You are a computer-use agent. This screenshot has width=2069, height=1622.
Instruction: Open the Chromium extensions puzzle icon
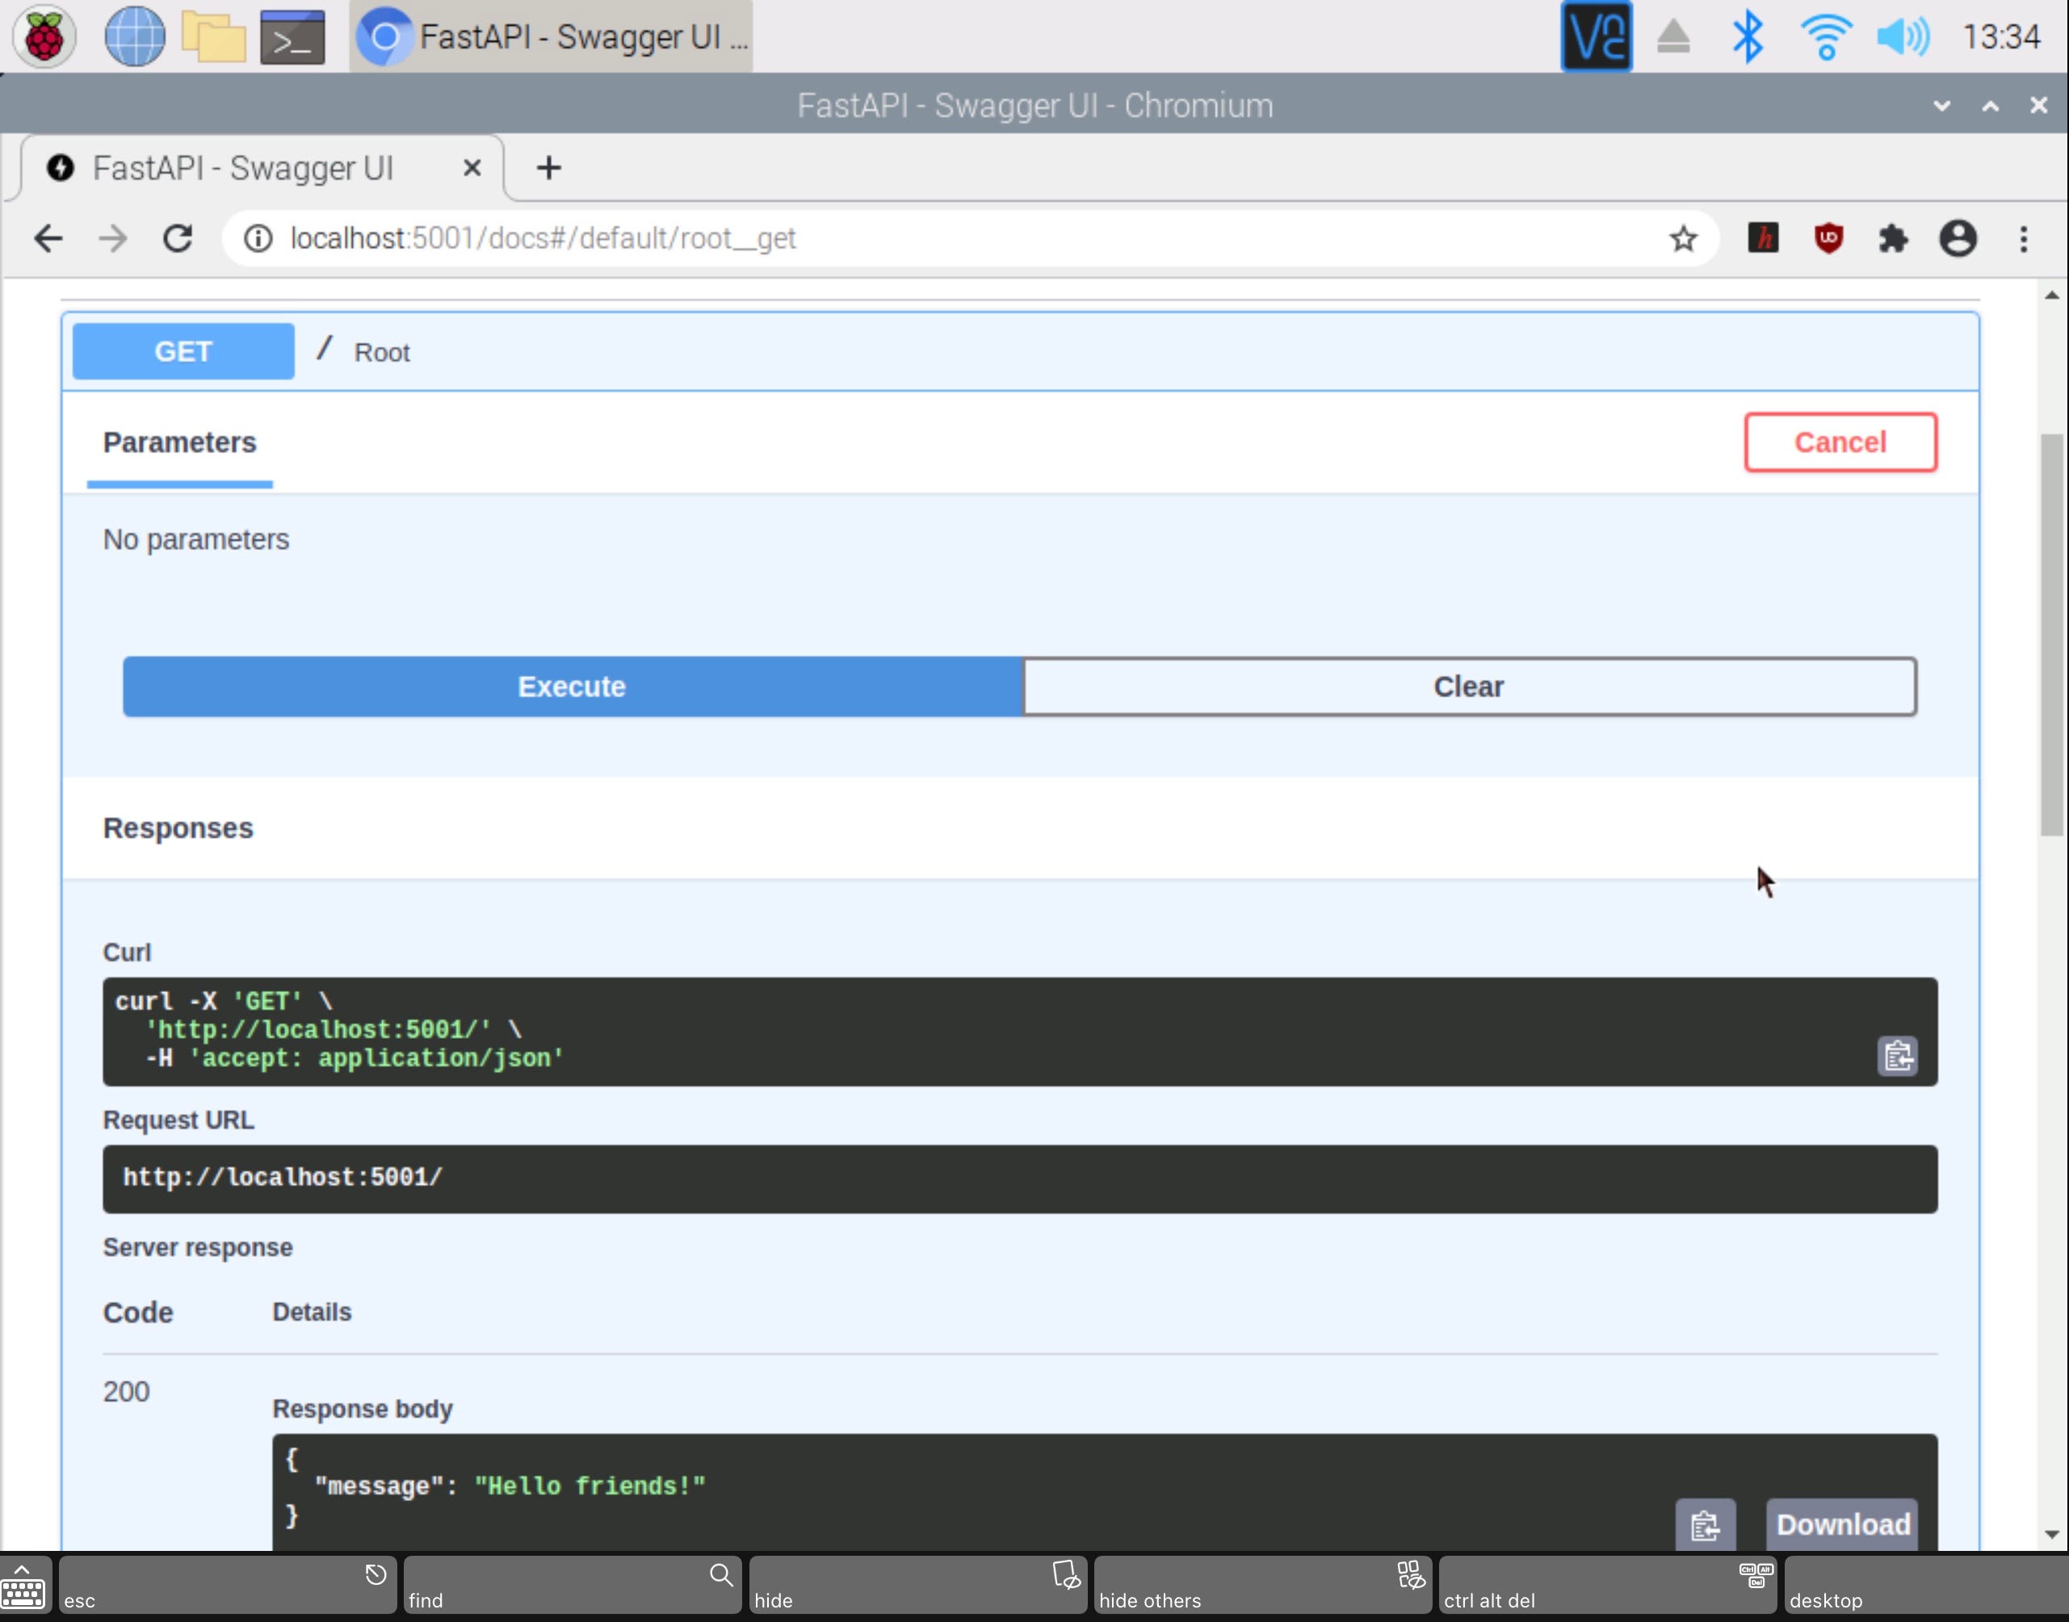tap(1892, 238)
